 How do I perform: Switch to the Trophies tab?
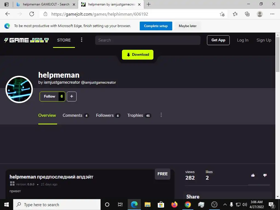click(139, 115)
